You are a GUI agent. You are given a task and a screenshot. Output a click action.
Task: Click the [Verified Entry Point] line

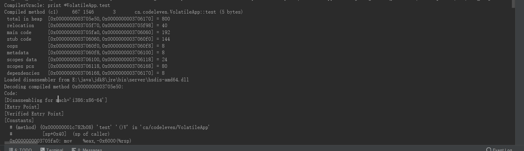[x=34, y=114]
